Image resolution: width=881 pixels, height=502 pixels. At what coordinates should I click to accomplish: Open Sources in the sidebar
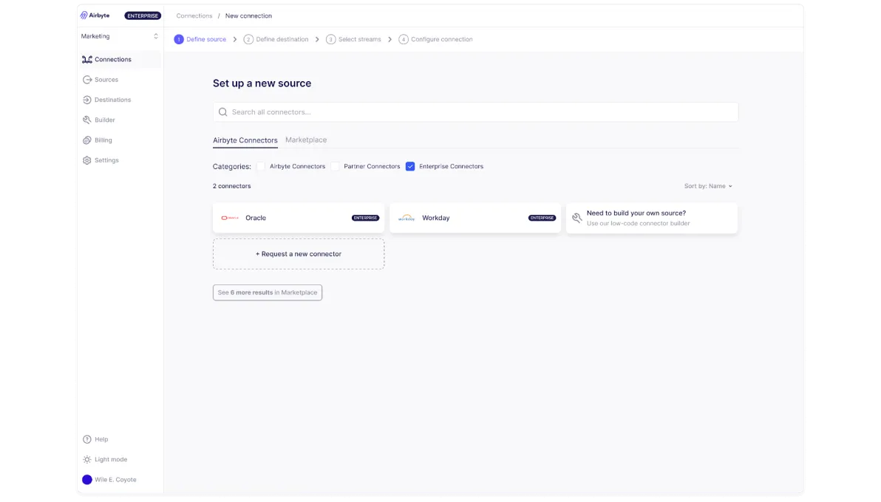tap(120, 80)
